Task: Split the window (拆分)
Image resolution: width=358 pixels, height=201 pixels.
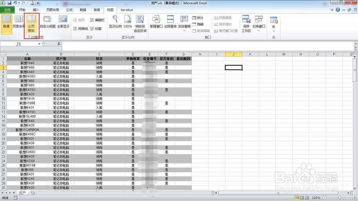Action: coord(198,18)
